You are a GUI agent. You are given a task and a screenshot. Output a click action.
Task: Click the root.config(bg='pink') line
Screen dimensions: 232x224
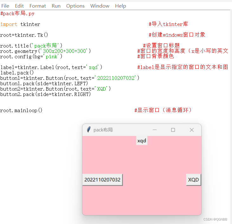[31, 56]
